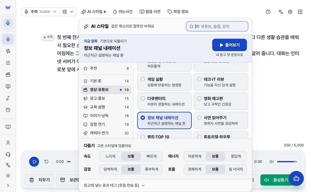Screen dimensions: 310x192
Task: Set 호흡 to 경쾌하게
Action: [195, 169]
